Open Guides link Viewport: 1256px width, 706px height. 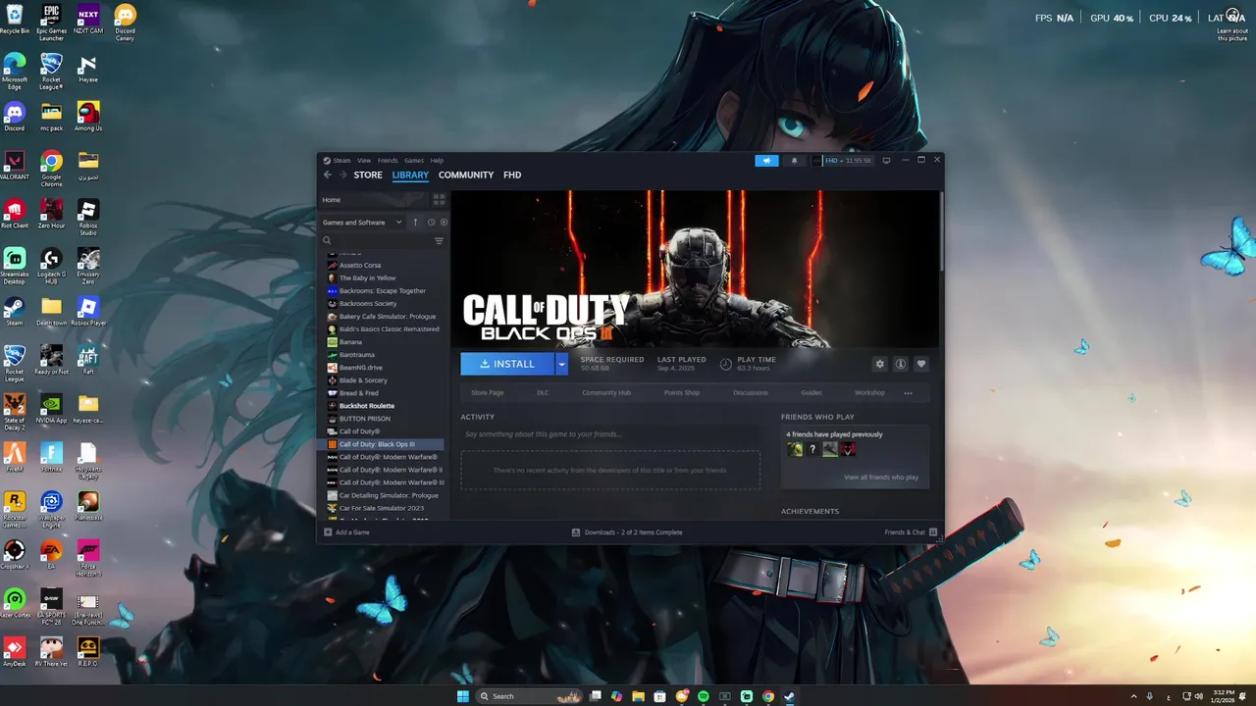(x=811, y=393)
